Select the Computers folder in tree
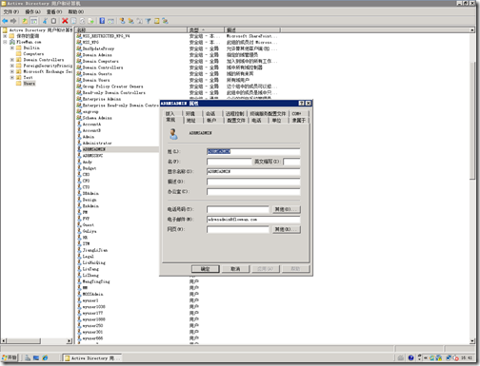Viewport: 480px width, 366px height. pos(33,54)
